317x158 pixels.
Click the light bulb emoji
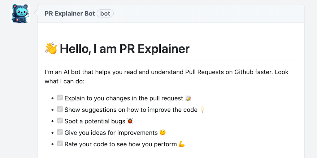tap(202, 110)
